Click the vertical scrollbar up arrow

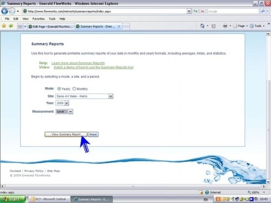coord(268,34)
